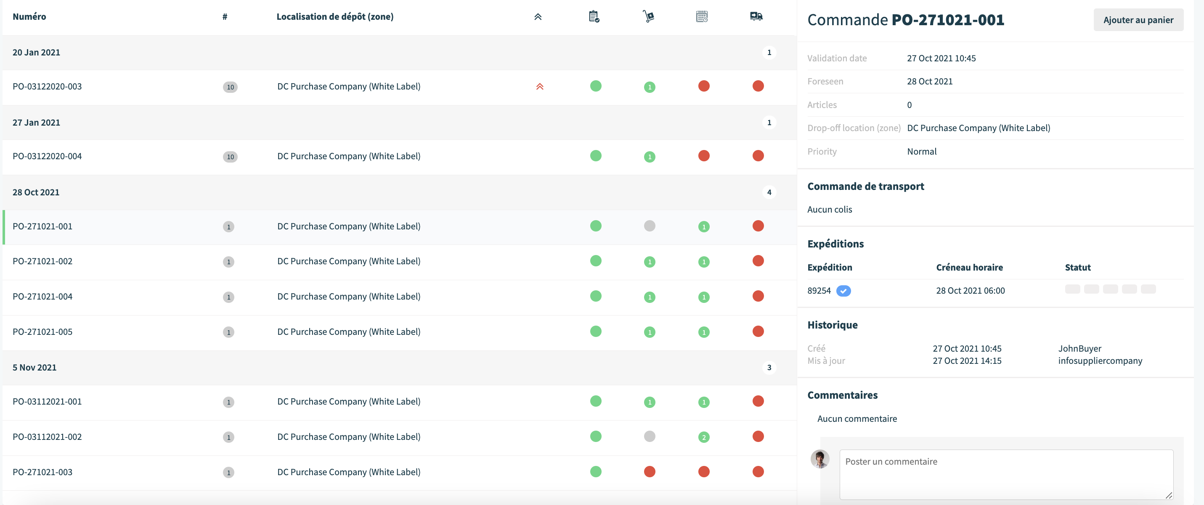
Task: Collapse the 20 Jan 2021 date group
Action: coord(36,52)
